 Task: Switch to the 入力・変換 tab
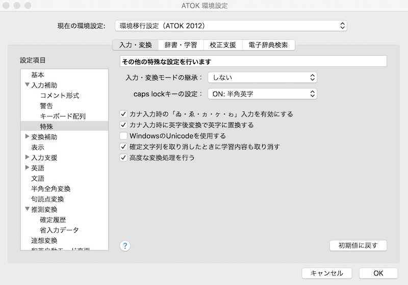(x=136, y=45)
